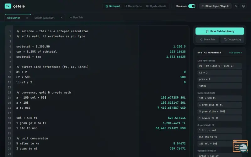251x157 pixels.
Task: Click editor line '5 miles to km'
Action: (x=28, y=143)
